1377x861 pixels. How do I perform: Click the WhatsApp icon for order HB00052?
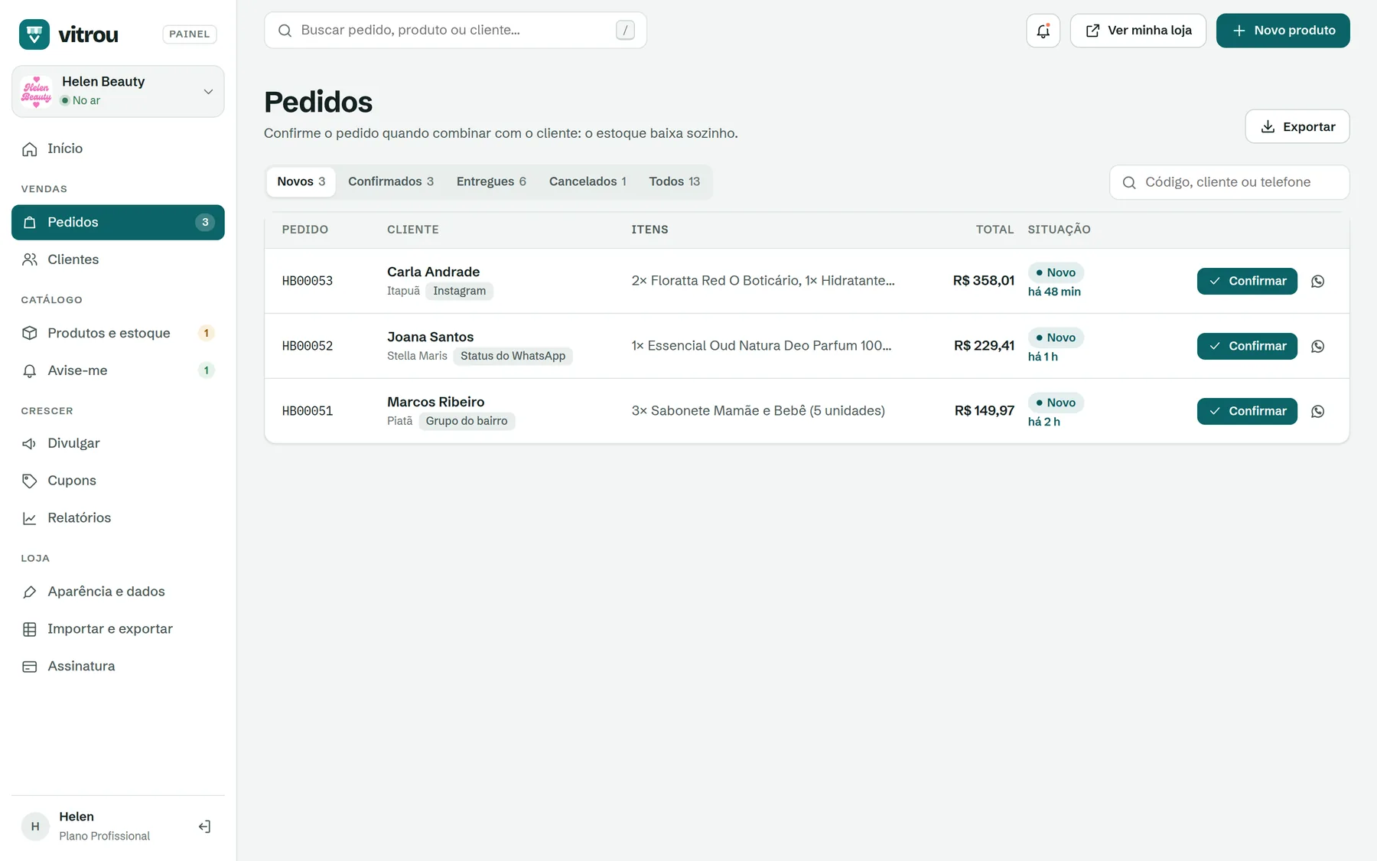1317,346
